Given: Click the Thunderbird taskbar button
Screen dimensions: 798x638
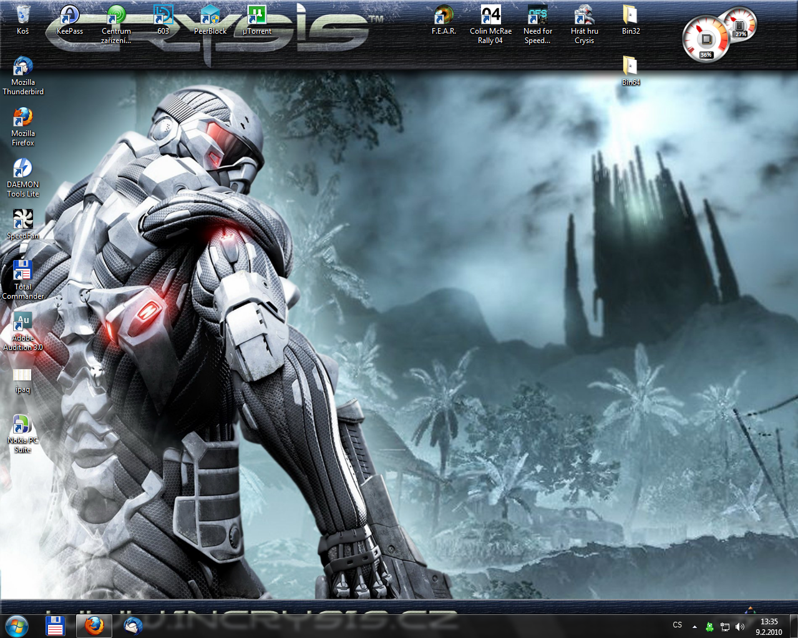Looking at the screenshot, I should [133, 625].
